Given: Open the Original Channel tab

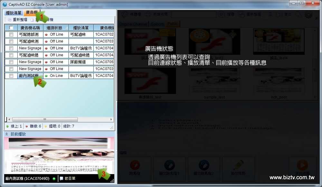Looking at the screenshot, I should point(133,24).
